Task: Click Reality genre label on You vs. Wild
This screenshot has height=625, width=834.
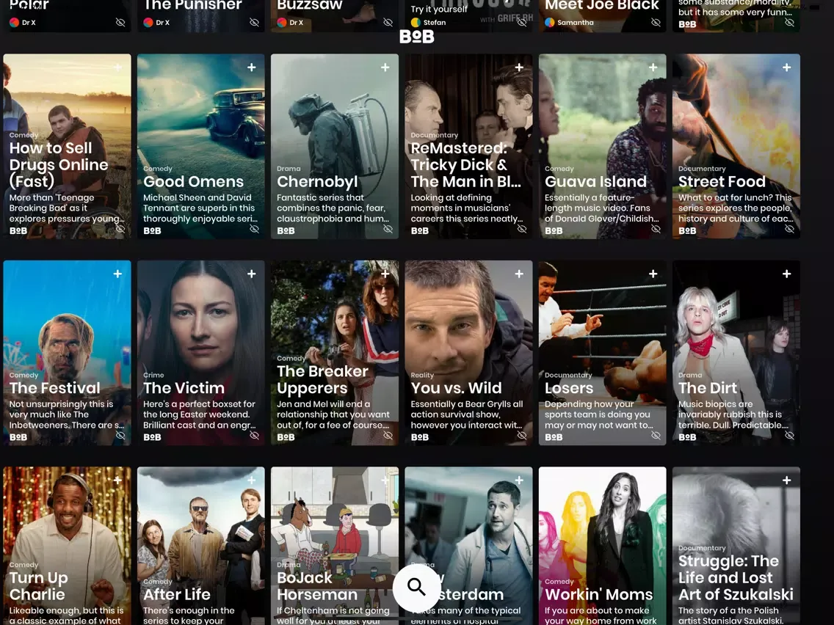Action: coord(422,375)
